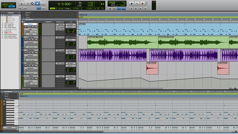The width and height of the screenshot is (238, 134).
Task: Open Drums input selector showing no input
Action: click(71, 24)
